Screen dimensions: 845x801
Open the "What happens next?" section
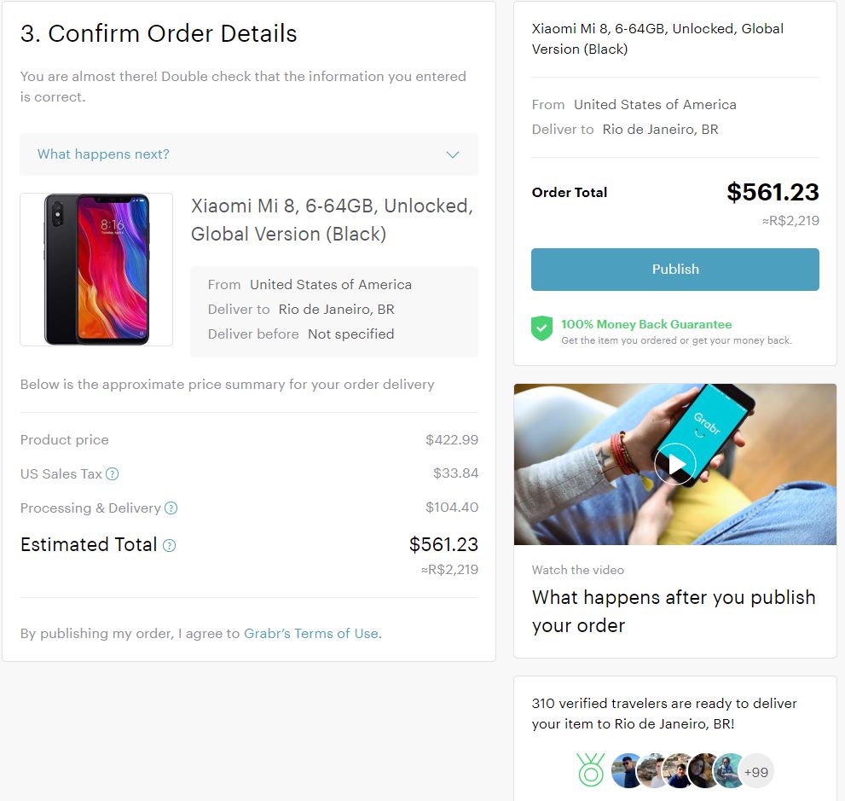click(104, 154)
